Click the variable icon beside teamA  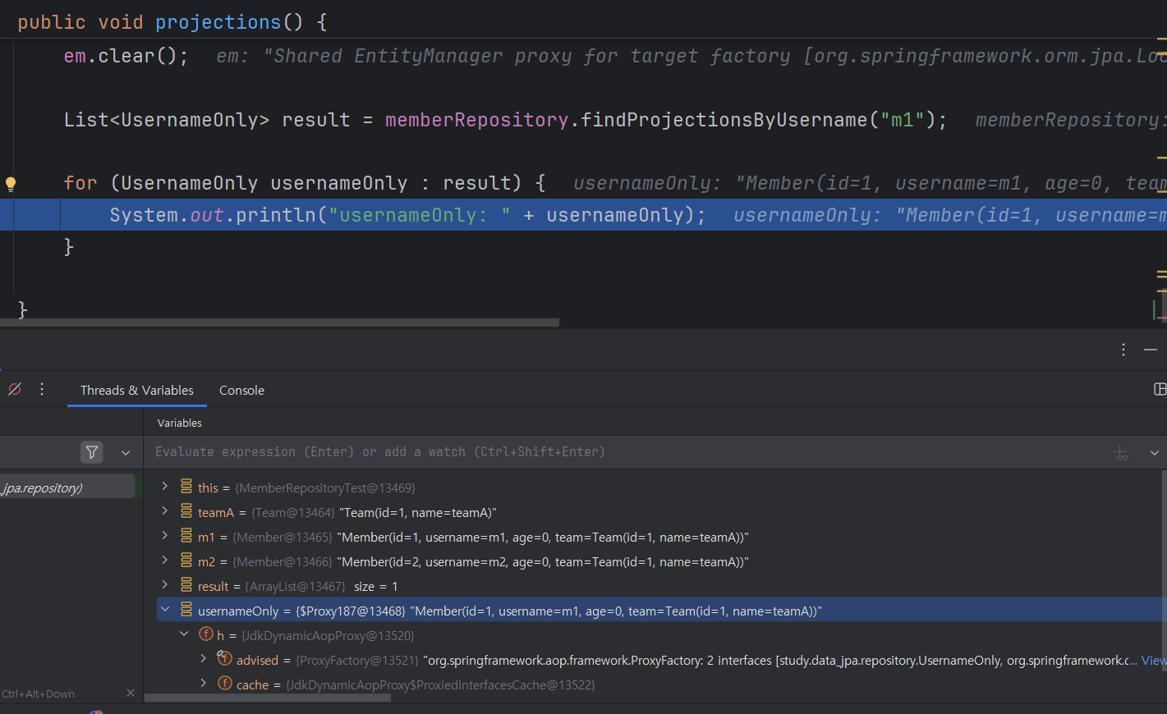point(186,511)
